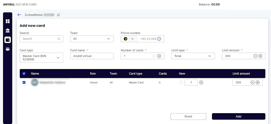
Task: Click the Add new card heading
Action: tap(32, 26)
